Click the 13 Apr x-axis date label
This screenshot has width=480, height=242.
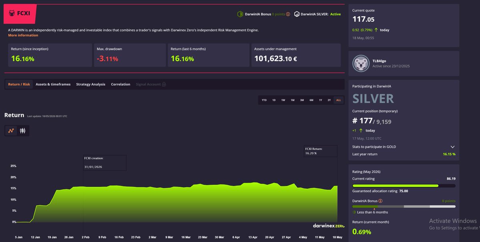click(x=252, y=237)
